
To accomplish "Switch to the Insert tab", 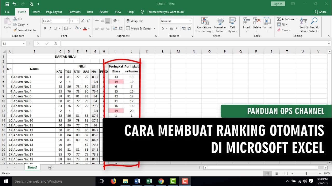I will pos(36,12).
